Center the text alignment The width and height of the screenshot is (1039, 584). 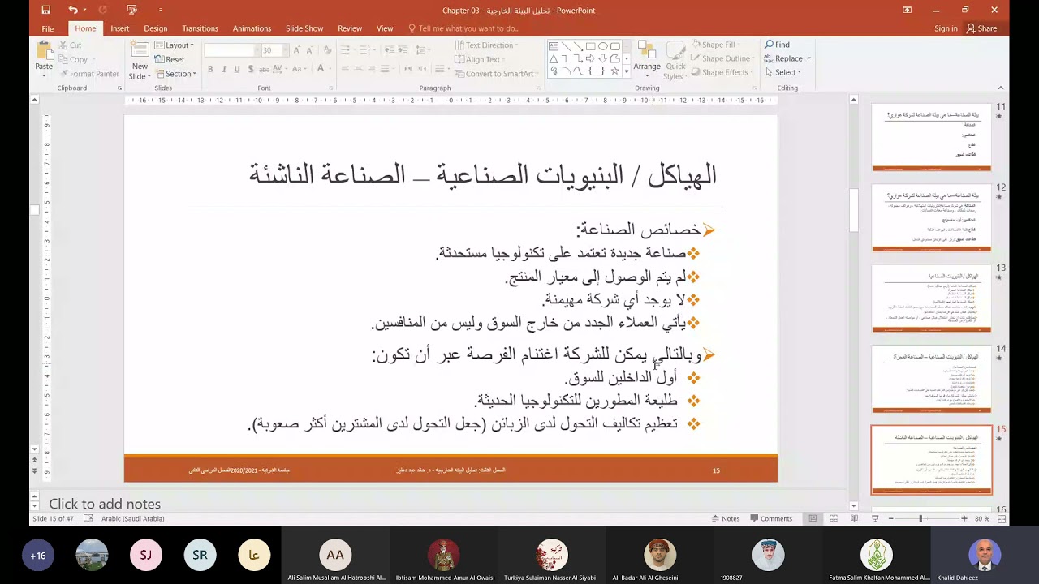(359, 70)
